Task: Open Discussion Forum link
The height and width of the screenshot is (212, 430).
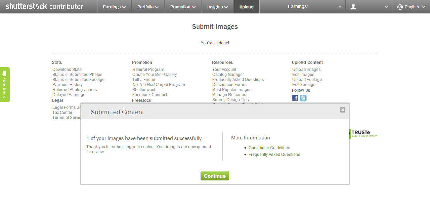Action: (229, 85)
